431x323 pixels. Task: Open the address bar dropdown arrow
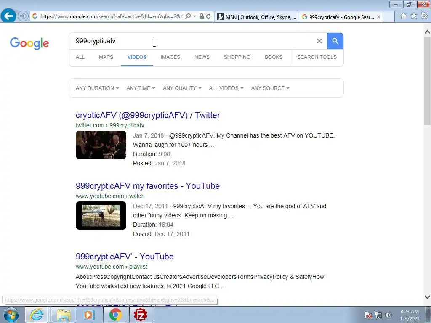[194, 16]
